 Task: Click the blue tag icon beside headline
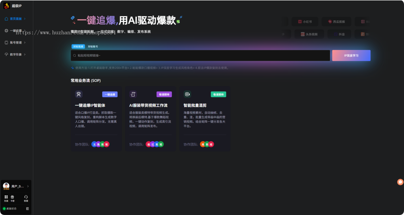pos(73,18)
